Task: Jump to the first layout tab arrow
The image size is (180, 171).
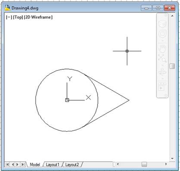Action: (7, 165)
